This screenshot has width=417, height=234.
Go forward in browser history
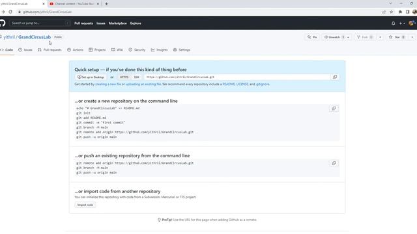click(3, 12)
